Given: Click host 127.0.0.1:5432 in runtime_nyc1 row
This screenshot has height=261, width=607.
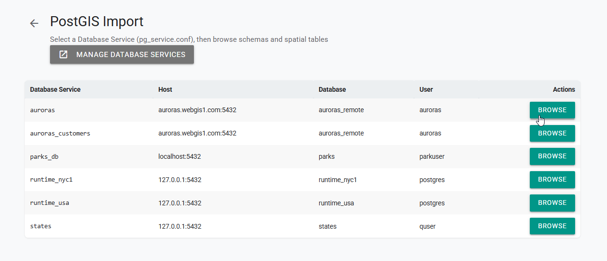Looking at the screenshot, I should [x=180, y=180].
